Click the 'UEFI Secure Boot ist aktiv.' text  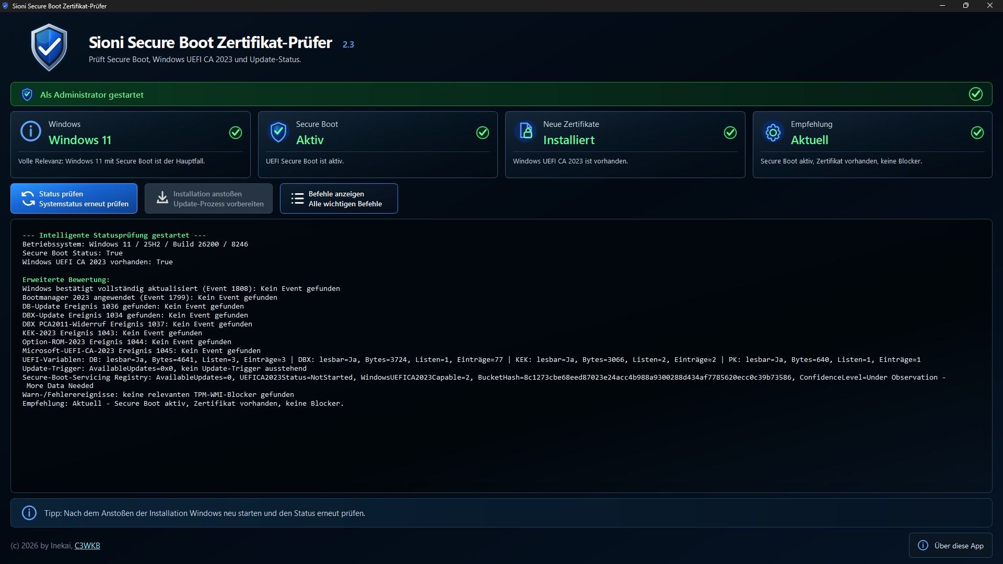click(305, 161)
